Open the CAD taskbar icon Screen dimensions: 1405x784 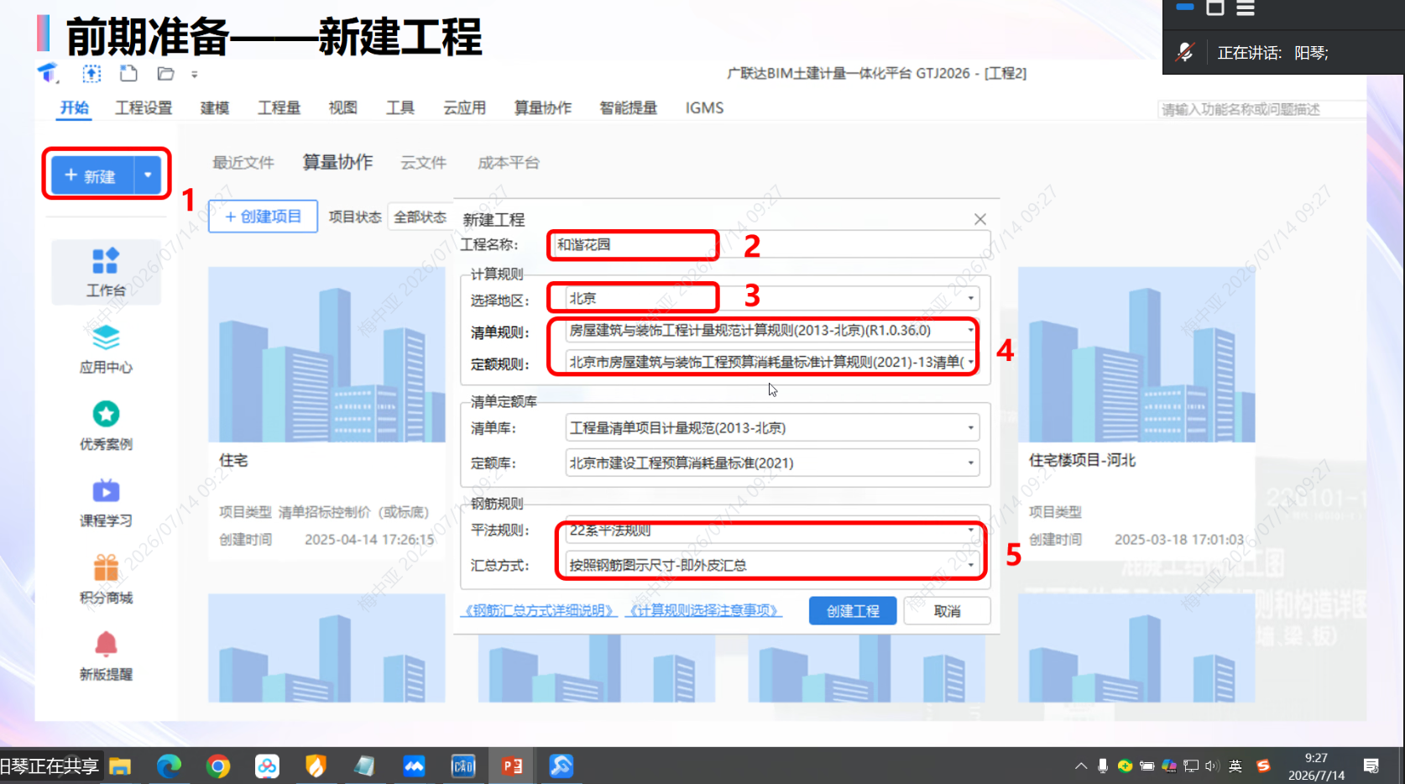coord(462,766)
